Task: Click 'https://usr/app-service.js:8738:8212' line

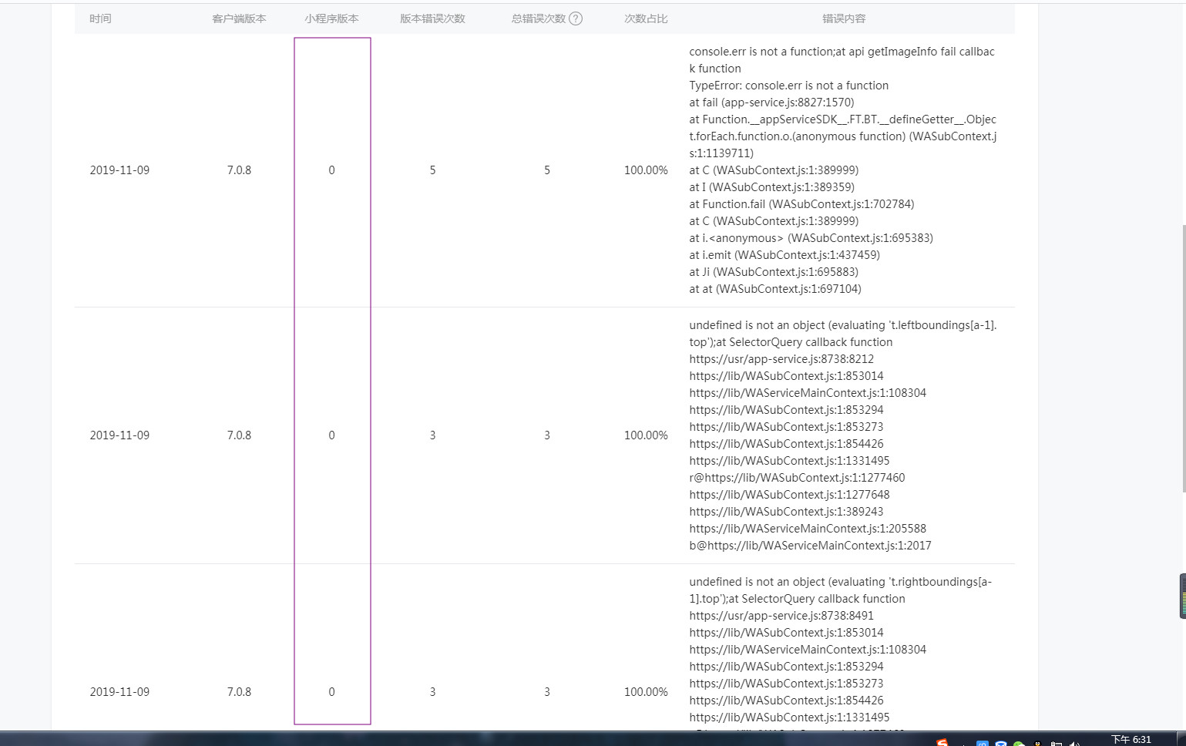Action: coord(781,359)
